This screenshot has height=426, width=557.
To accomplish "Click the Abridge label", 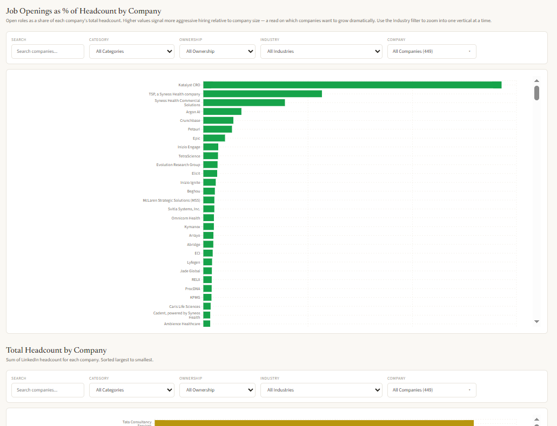I will 193,245.
